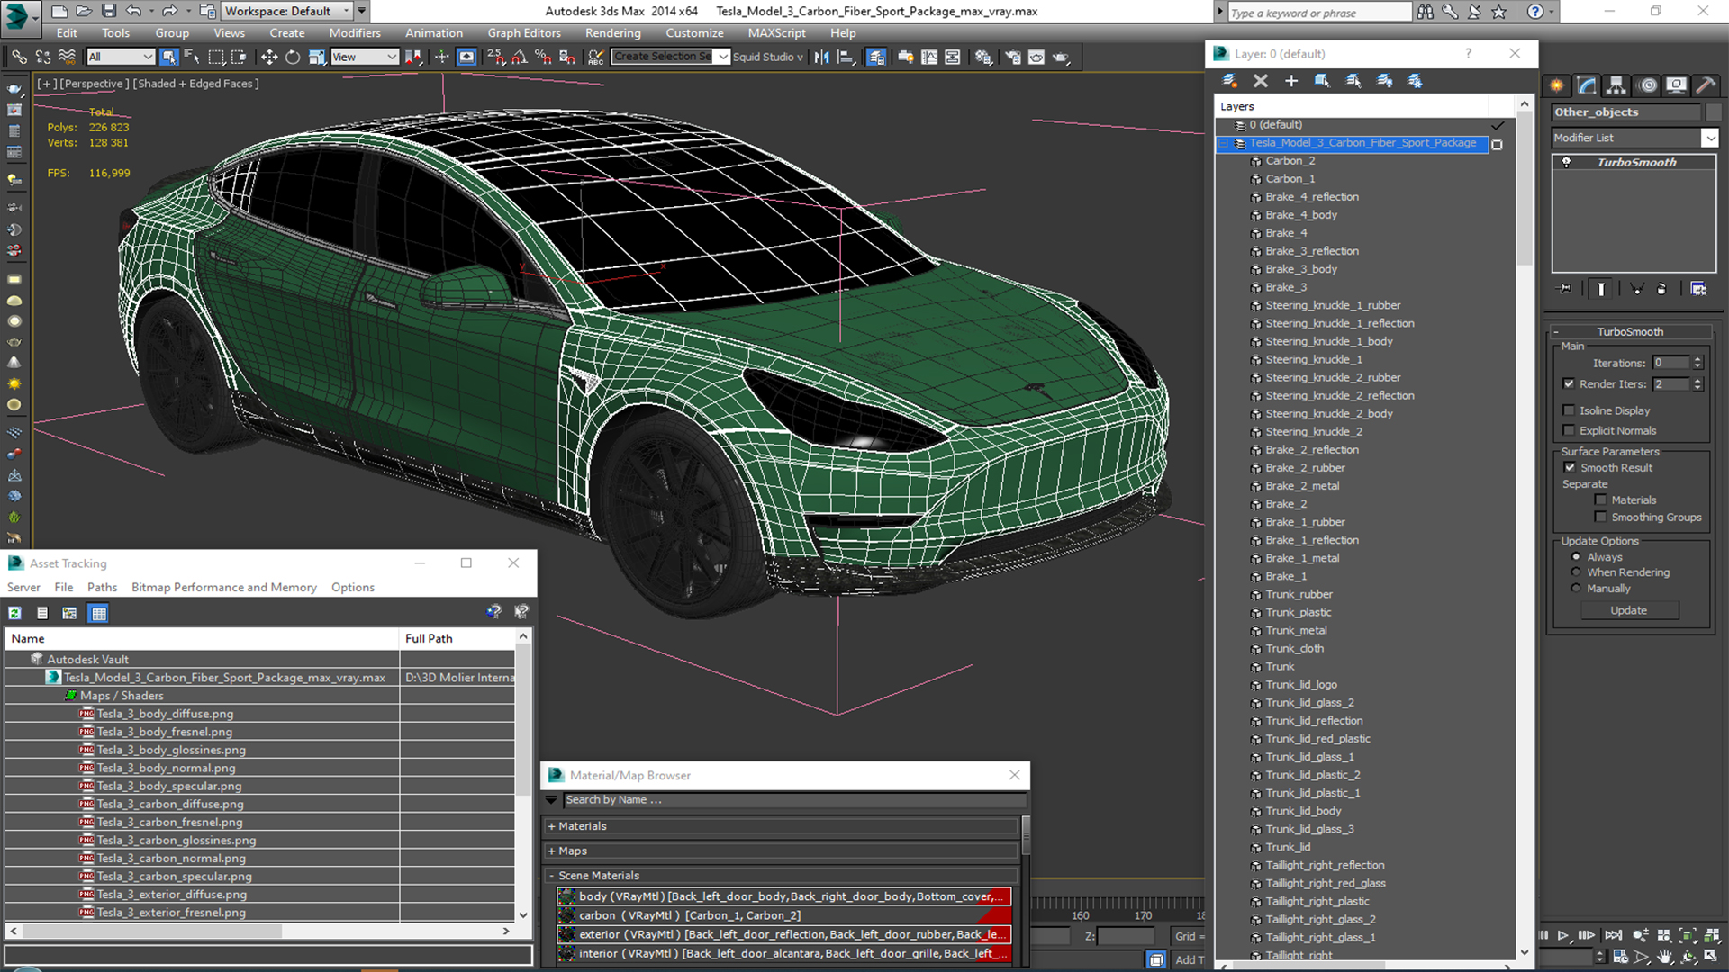The width and height of the screenshot is (1729, 972).
Task: Open Paths menu in Asset Tracking
Action: click(x=102, y=587)
